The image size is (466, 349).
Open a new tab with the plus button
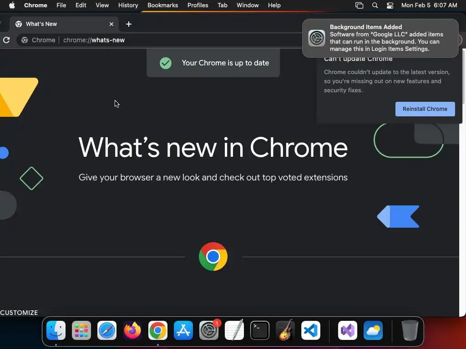[129, 24]
